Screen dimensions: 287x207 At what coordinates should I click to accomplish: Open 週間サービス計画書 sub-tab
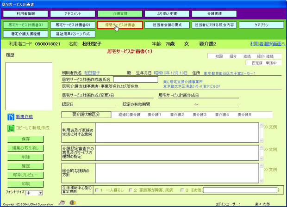(120, 25)
